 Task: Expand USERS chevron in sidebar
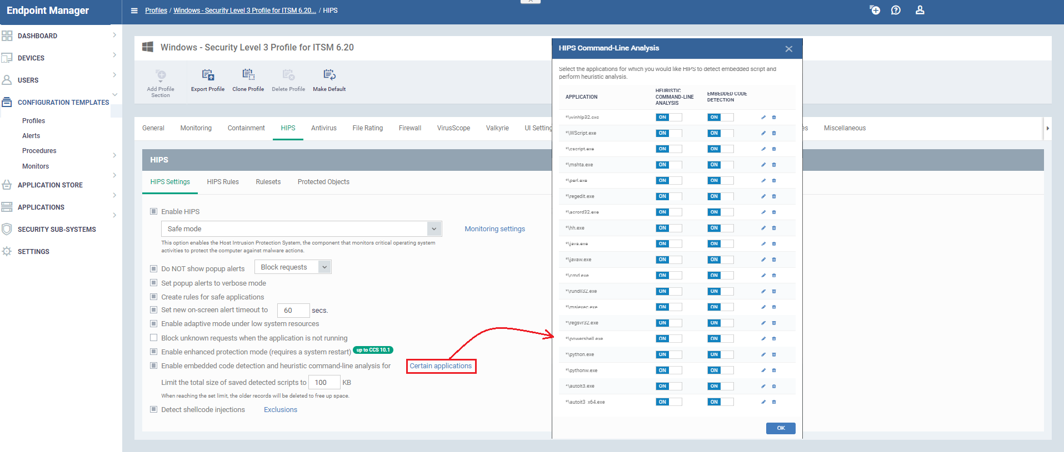point(114,75)
